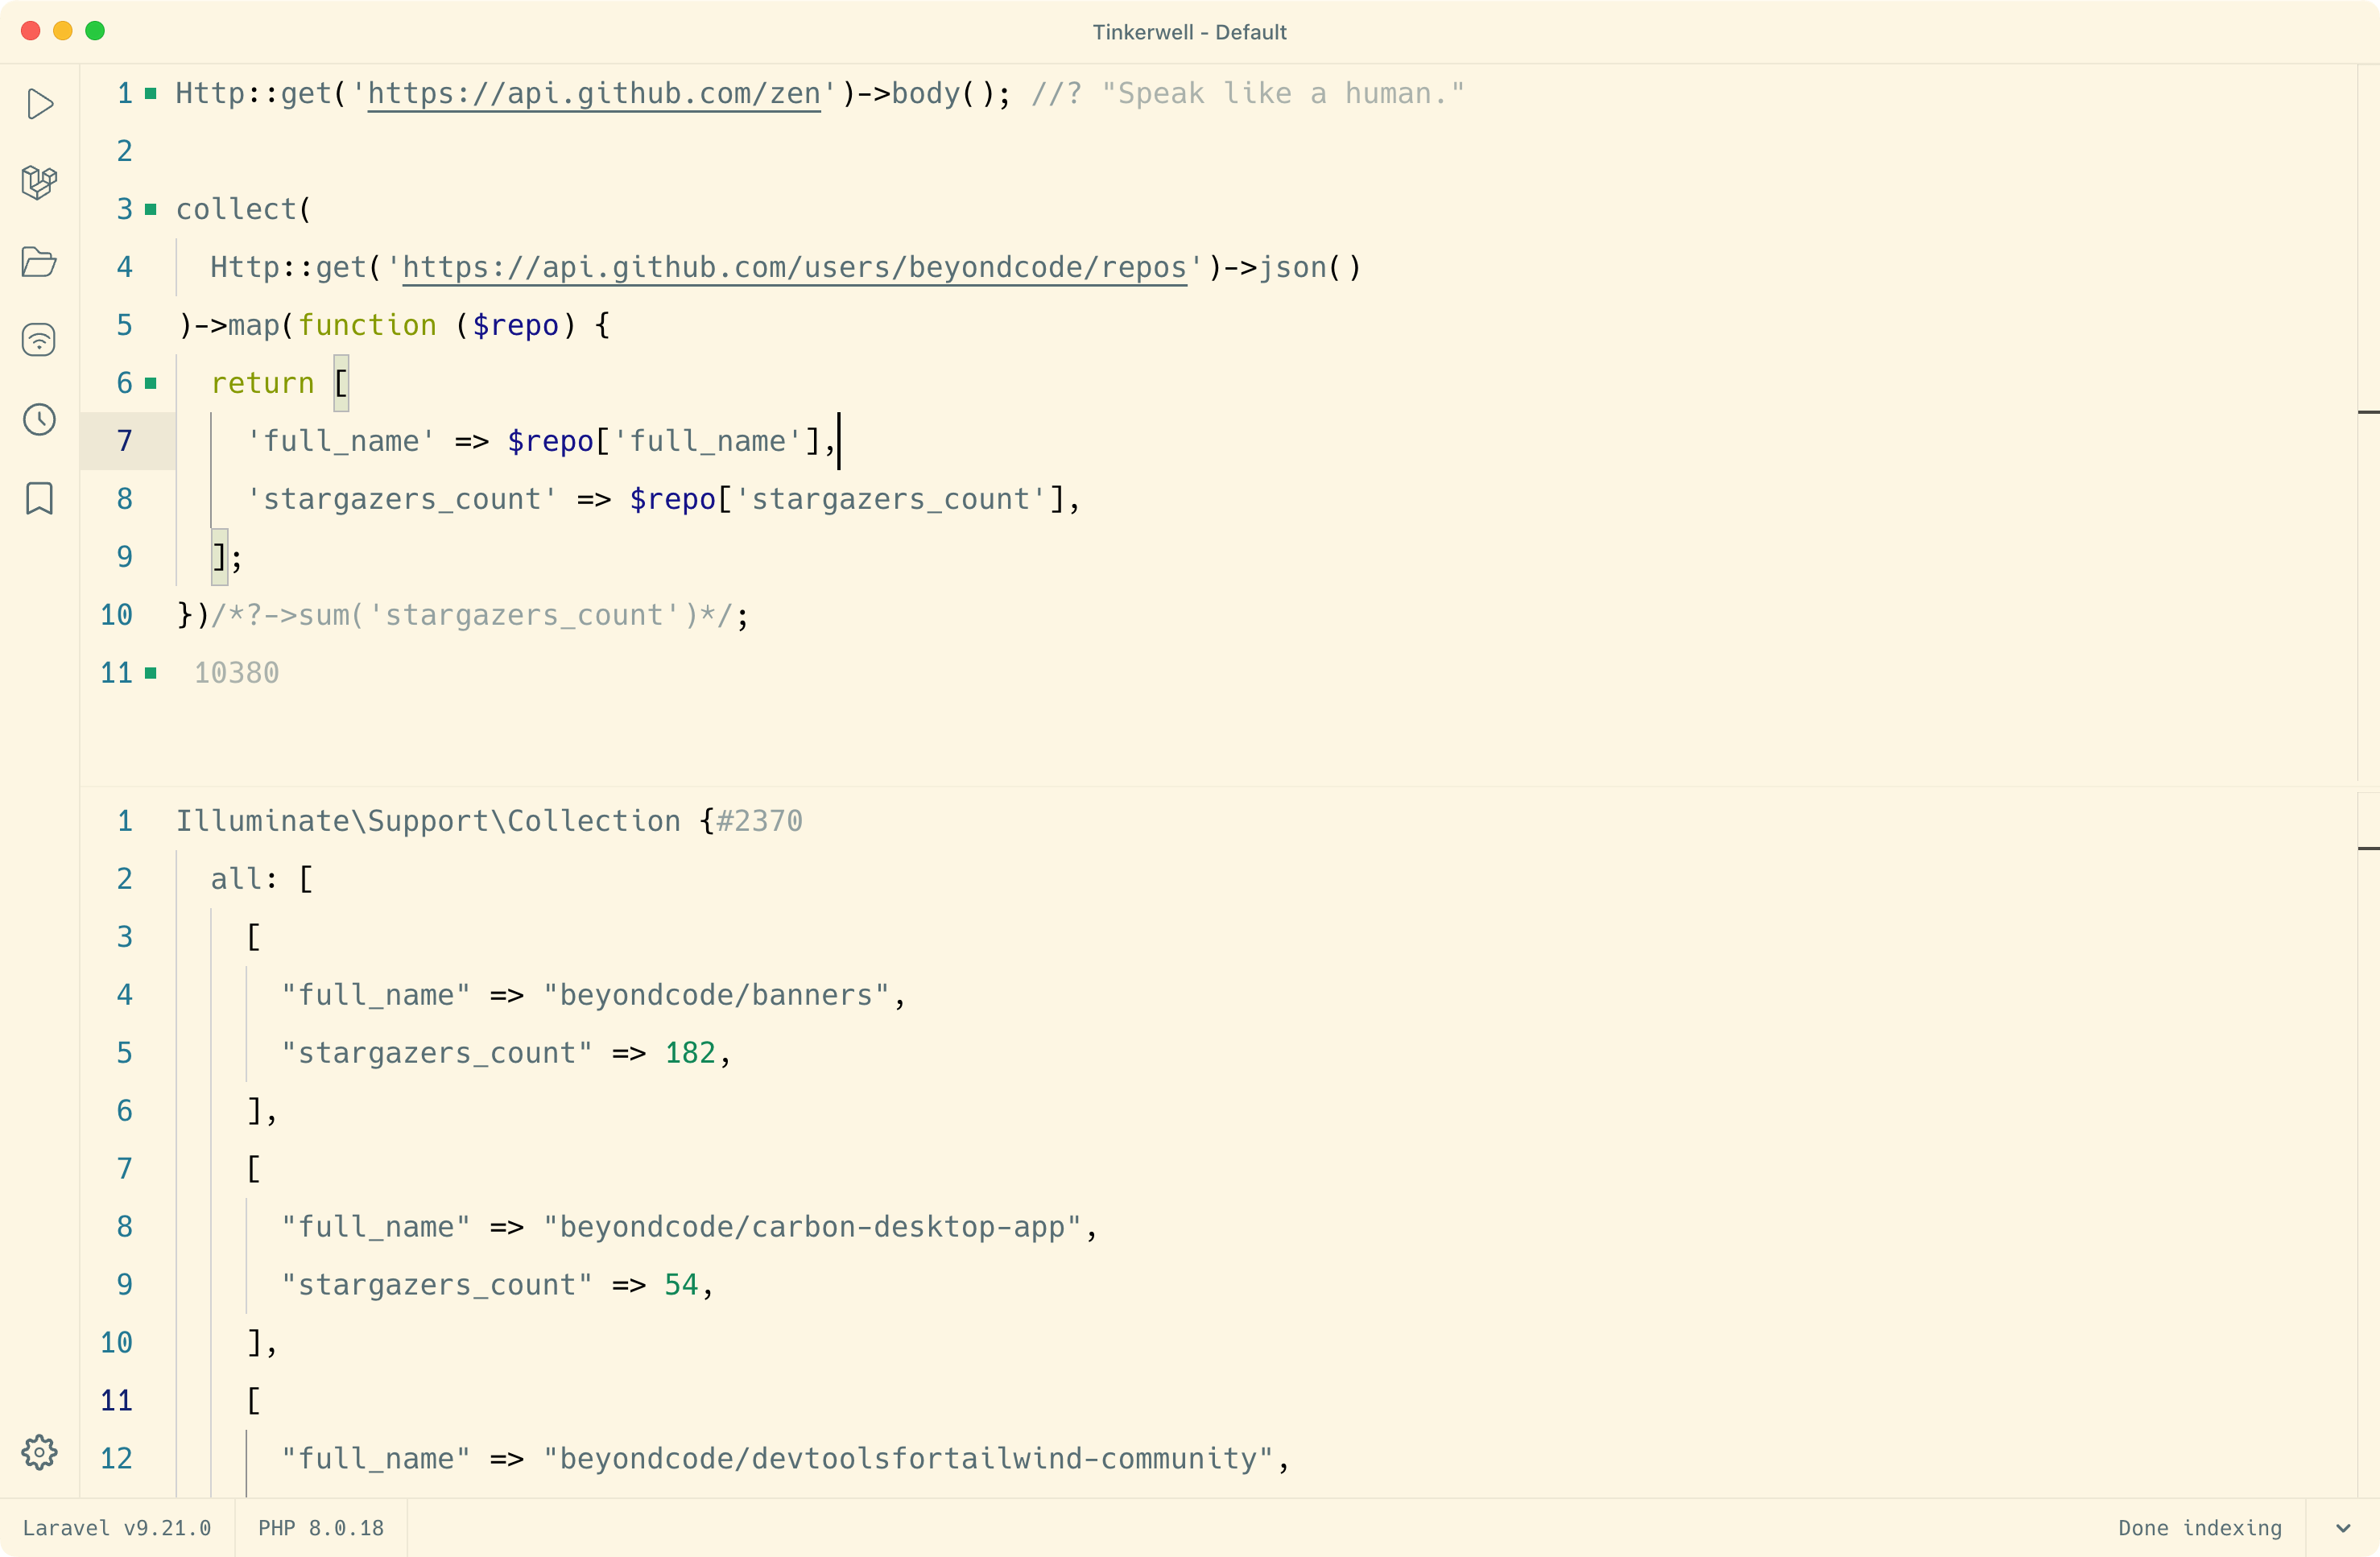Click the editor pane scrollbar marker
Image resolution: width=2380 pixels, height=1557 pixels.
(x=2368, y=412)
